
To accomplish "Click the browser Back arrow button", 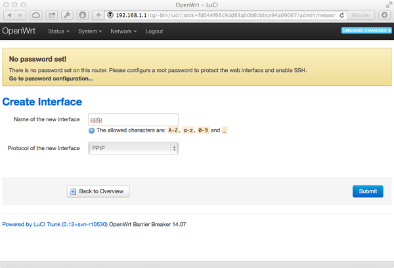I will click(x=8, y=14).
